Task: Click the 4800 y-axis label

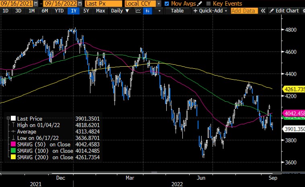Action: click(x=291, y=30)
